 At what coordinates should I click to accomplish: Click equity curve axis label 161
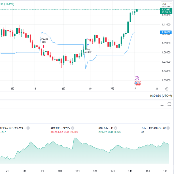[x=165, y=171]
